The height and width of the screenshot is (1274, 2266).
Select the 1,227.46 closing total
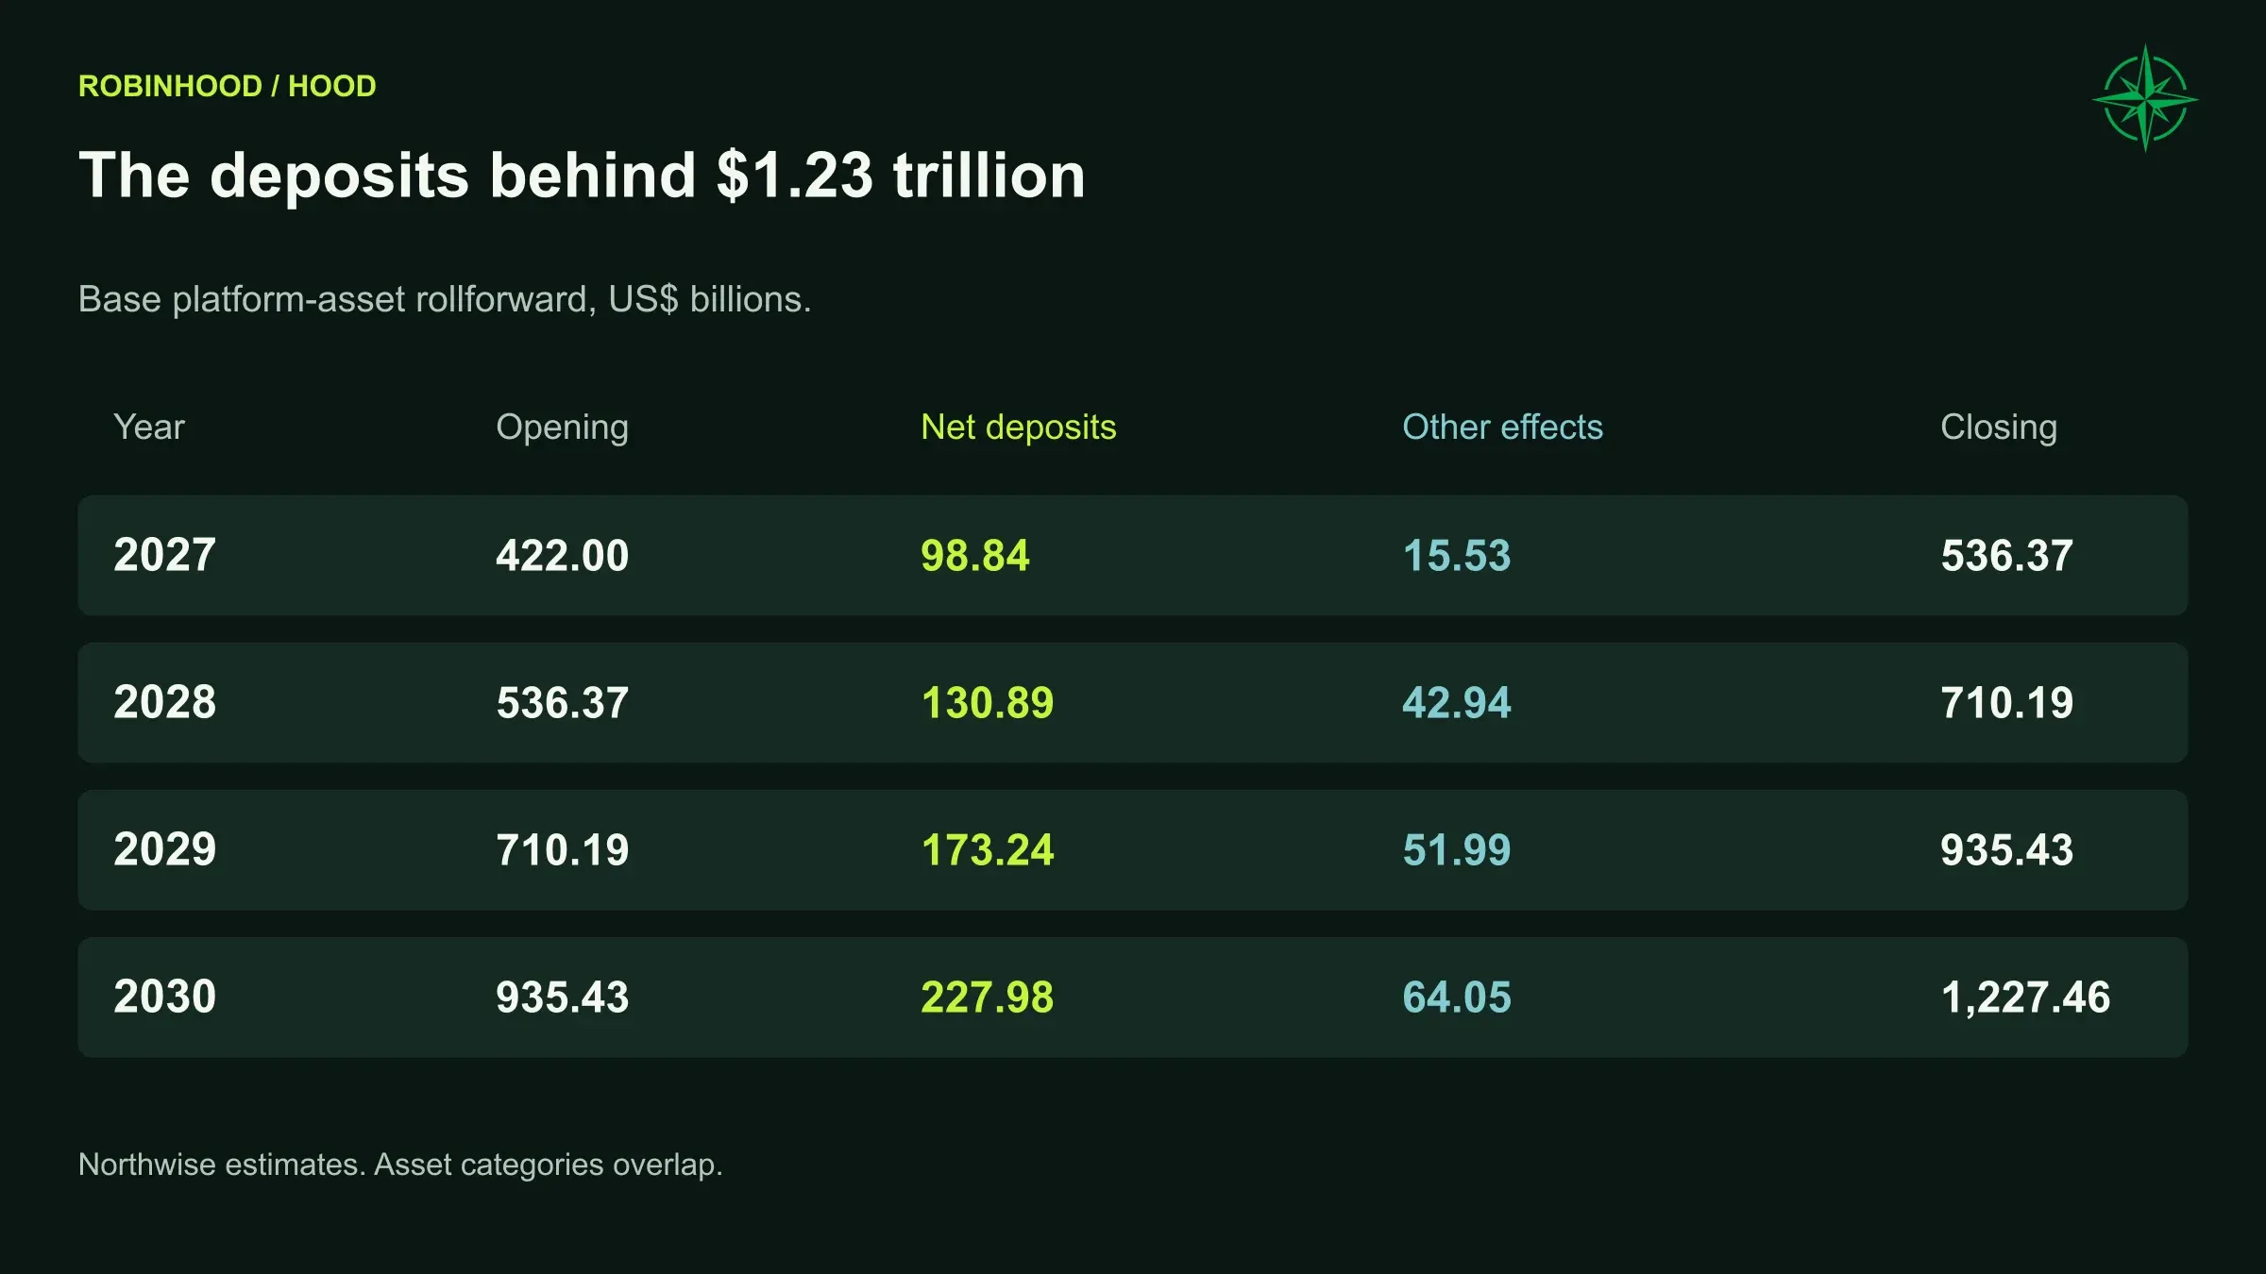(x=2025, y=997)
